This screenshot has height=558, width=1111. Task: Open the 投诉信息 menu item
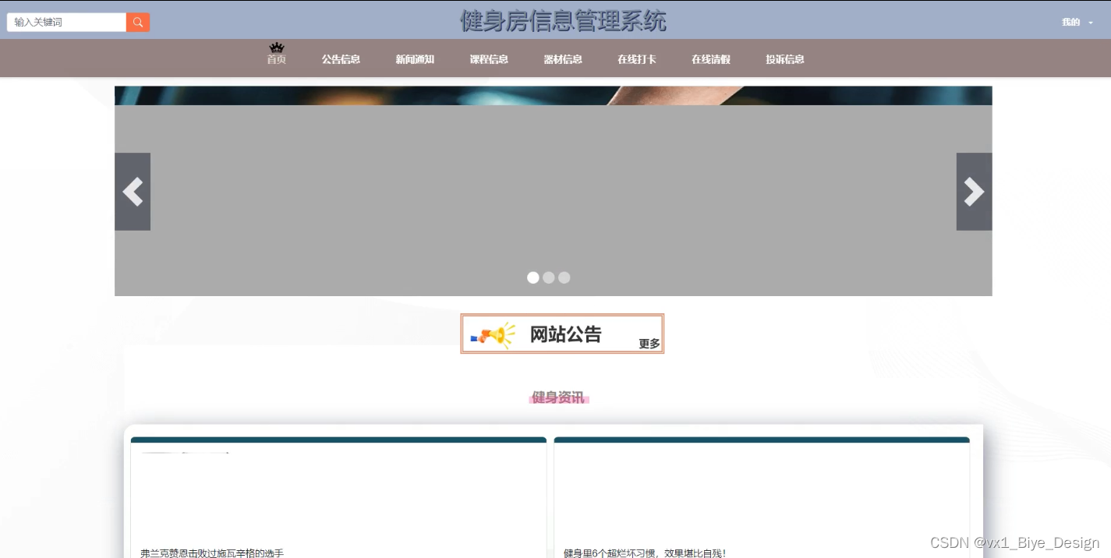tap(785, 59)
